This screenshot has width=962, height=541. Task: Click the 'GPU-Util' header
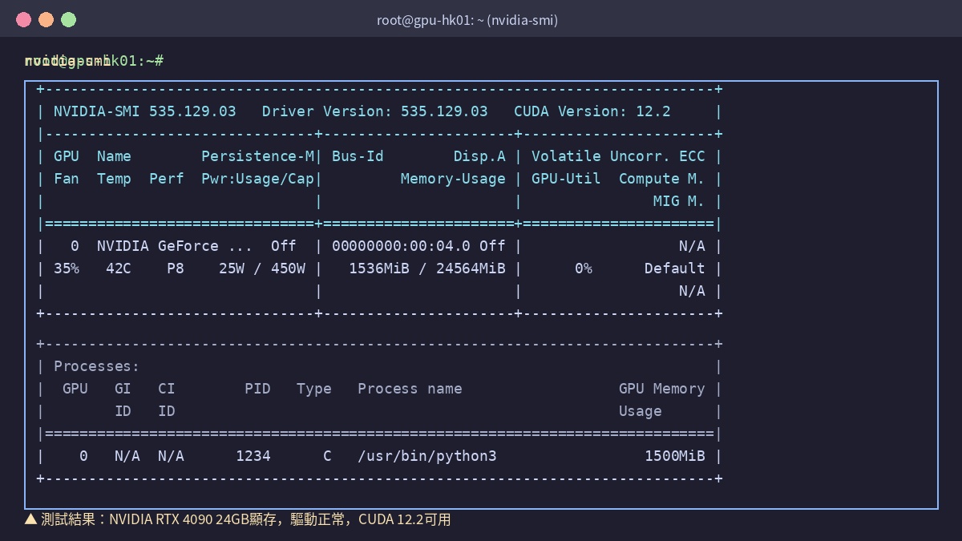[x=566, y=179]
